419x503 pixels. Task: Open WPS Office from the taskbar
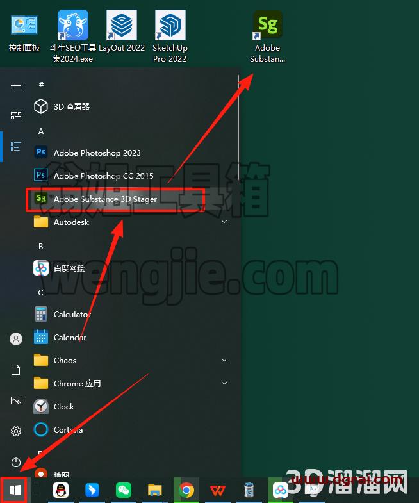pyautogui.click(x=218, y=490)
